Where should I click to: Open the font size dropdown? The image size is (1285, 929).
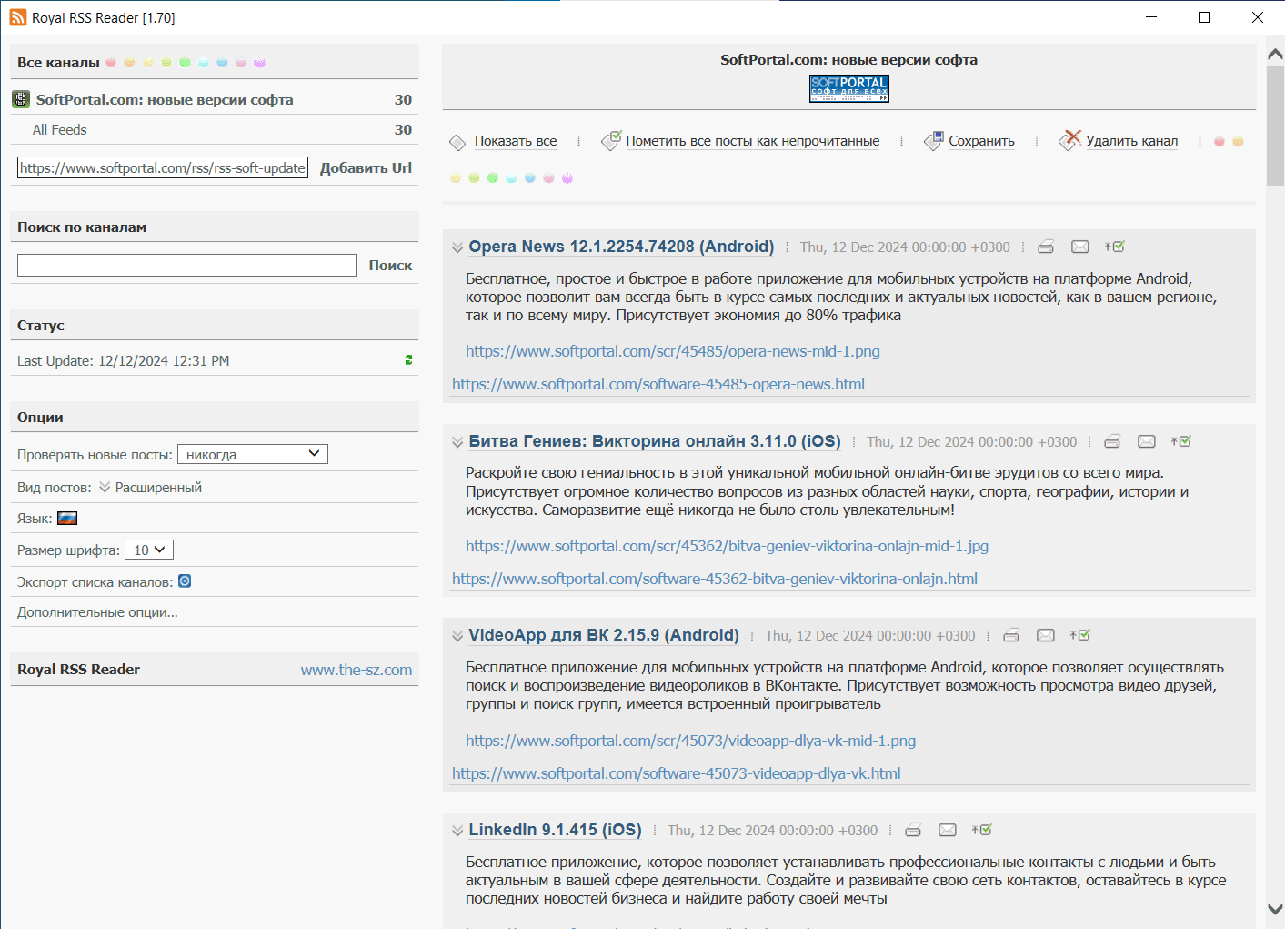point(149,550)
